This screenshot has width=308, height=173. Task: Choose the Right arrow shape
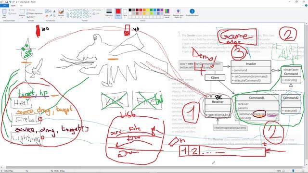click(x=81, y=13)
